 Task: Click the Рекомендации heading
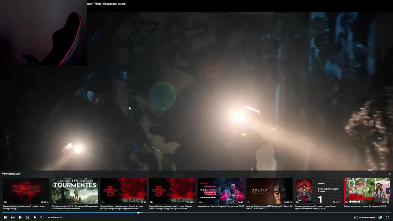(11, 174)
